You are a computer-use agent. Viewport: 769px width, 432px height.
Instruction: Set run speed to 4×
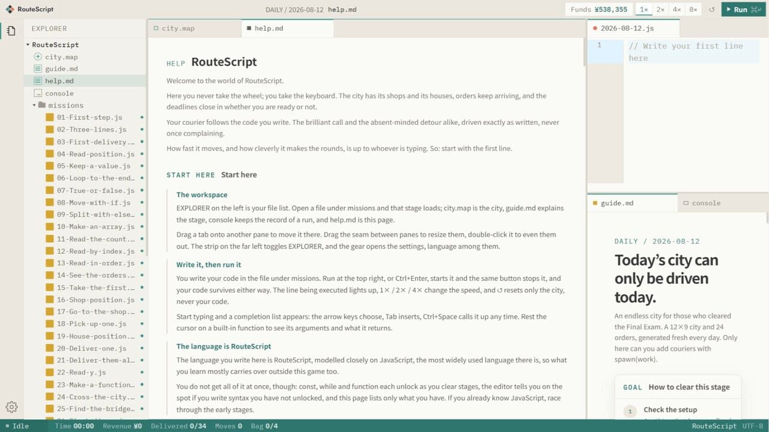coord(676,10)
